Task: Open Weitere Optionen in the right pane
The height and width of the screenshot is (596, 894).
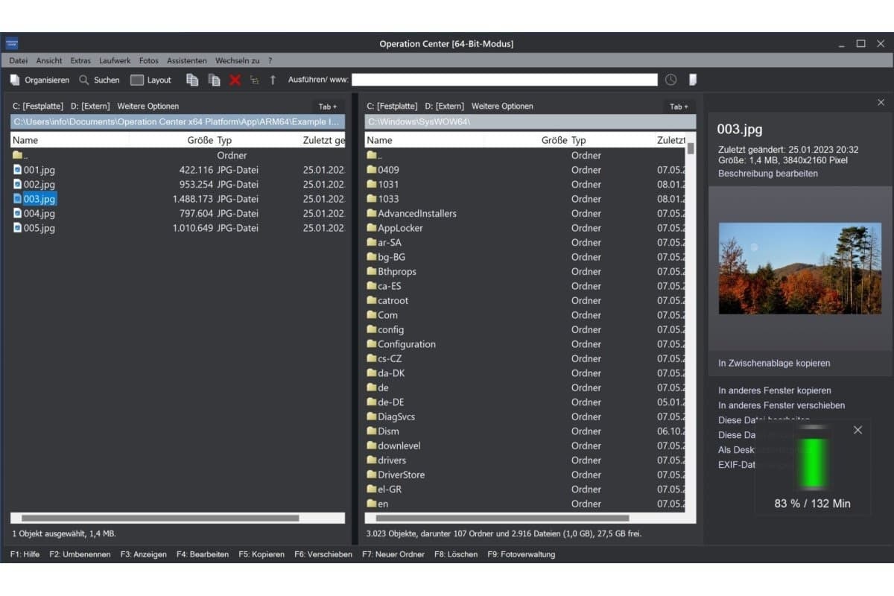Action: coord(502,107)
